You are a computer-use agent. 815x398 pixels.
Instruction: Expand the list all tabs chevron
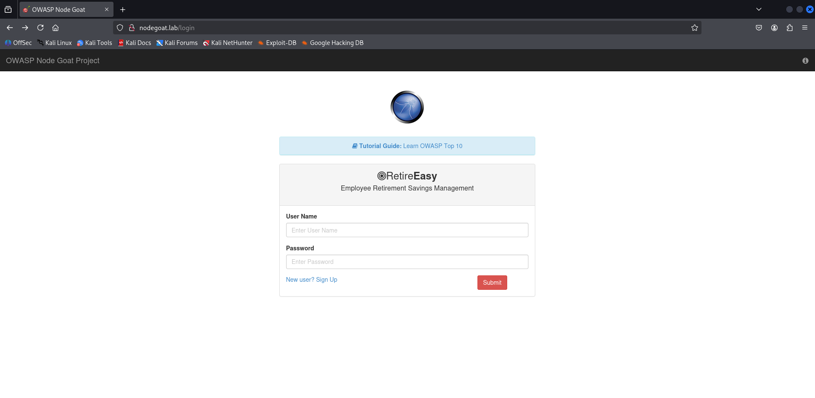[759, 9]
